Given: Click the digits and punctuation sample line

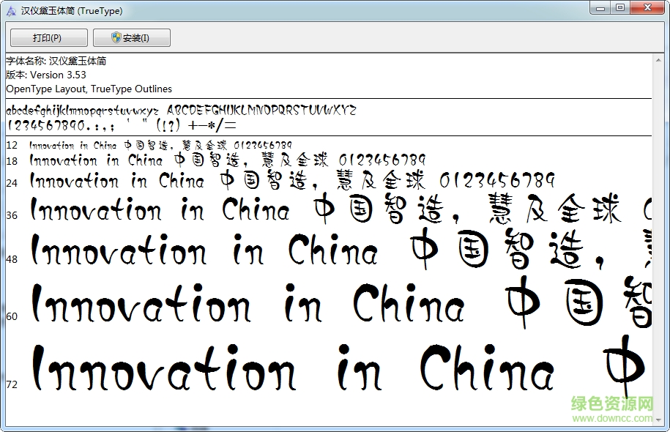Looking at the screenshot, I should pyautogui.click(x=122, y=125).
